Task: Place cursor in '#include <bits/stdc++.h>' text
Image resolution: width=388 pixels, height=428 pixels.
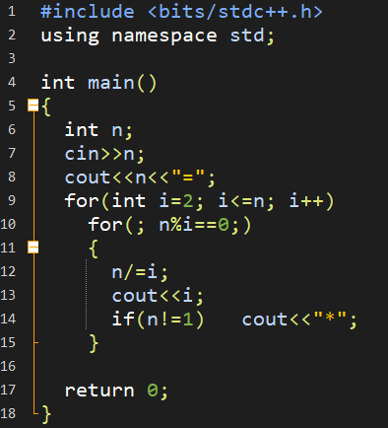Action: tap(181, 12)
